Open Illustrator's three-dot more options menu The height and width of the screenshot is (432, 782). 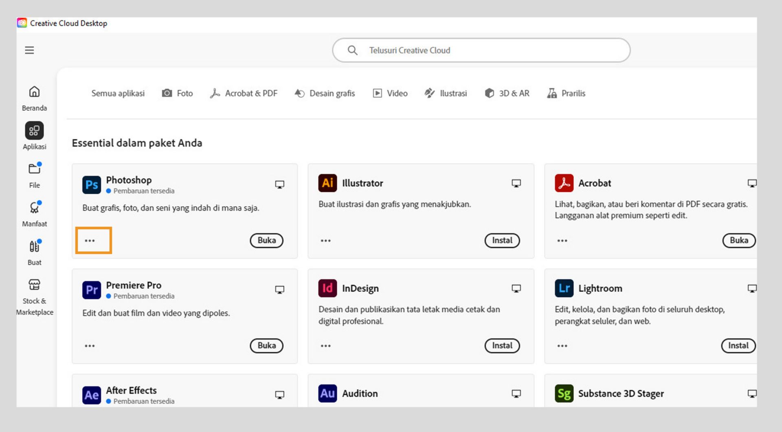point(325,241)
